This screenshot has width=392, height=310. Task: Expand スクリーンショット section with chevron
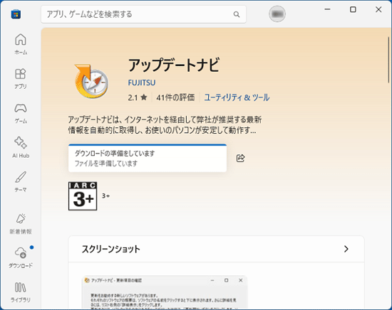pyautogui.click(x=346, y=249)
